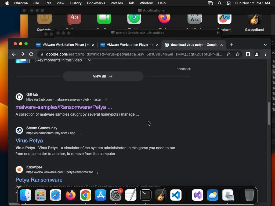The height and width of the screenshot is (206, 275).
Task: Click the GitHub favicon icon
Action: click(19, 97)
